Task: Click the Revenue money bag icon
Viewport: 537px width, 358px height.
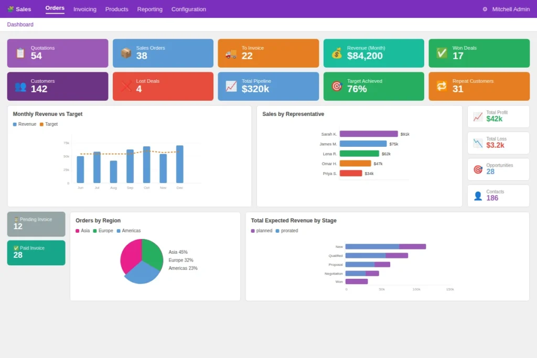Action: coord(337,53)
